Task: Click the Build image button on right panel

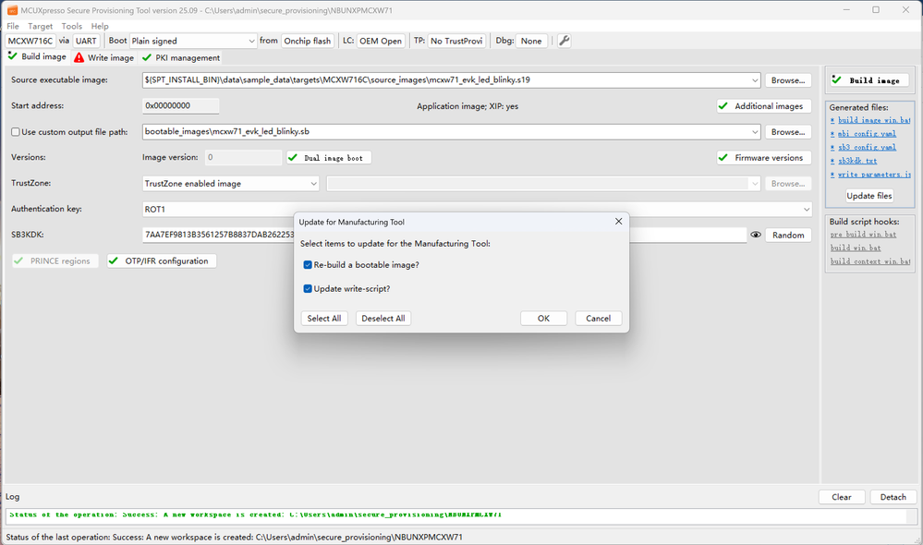Action: (869, 80)
